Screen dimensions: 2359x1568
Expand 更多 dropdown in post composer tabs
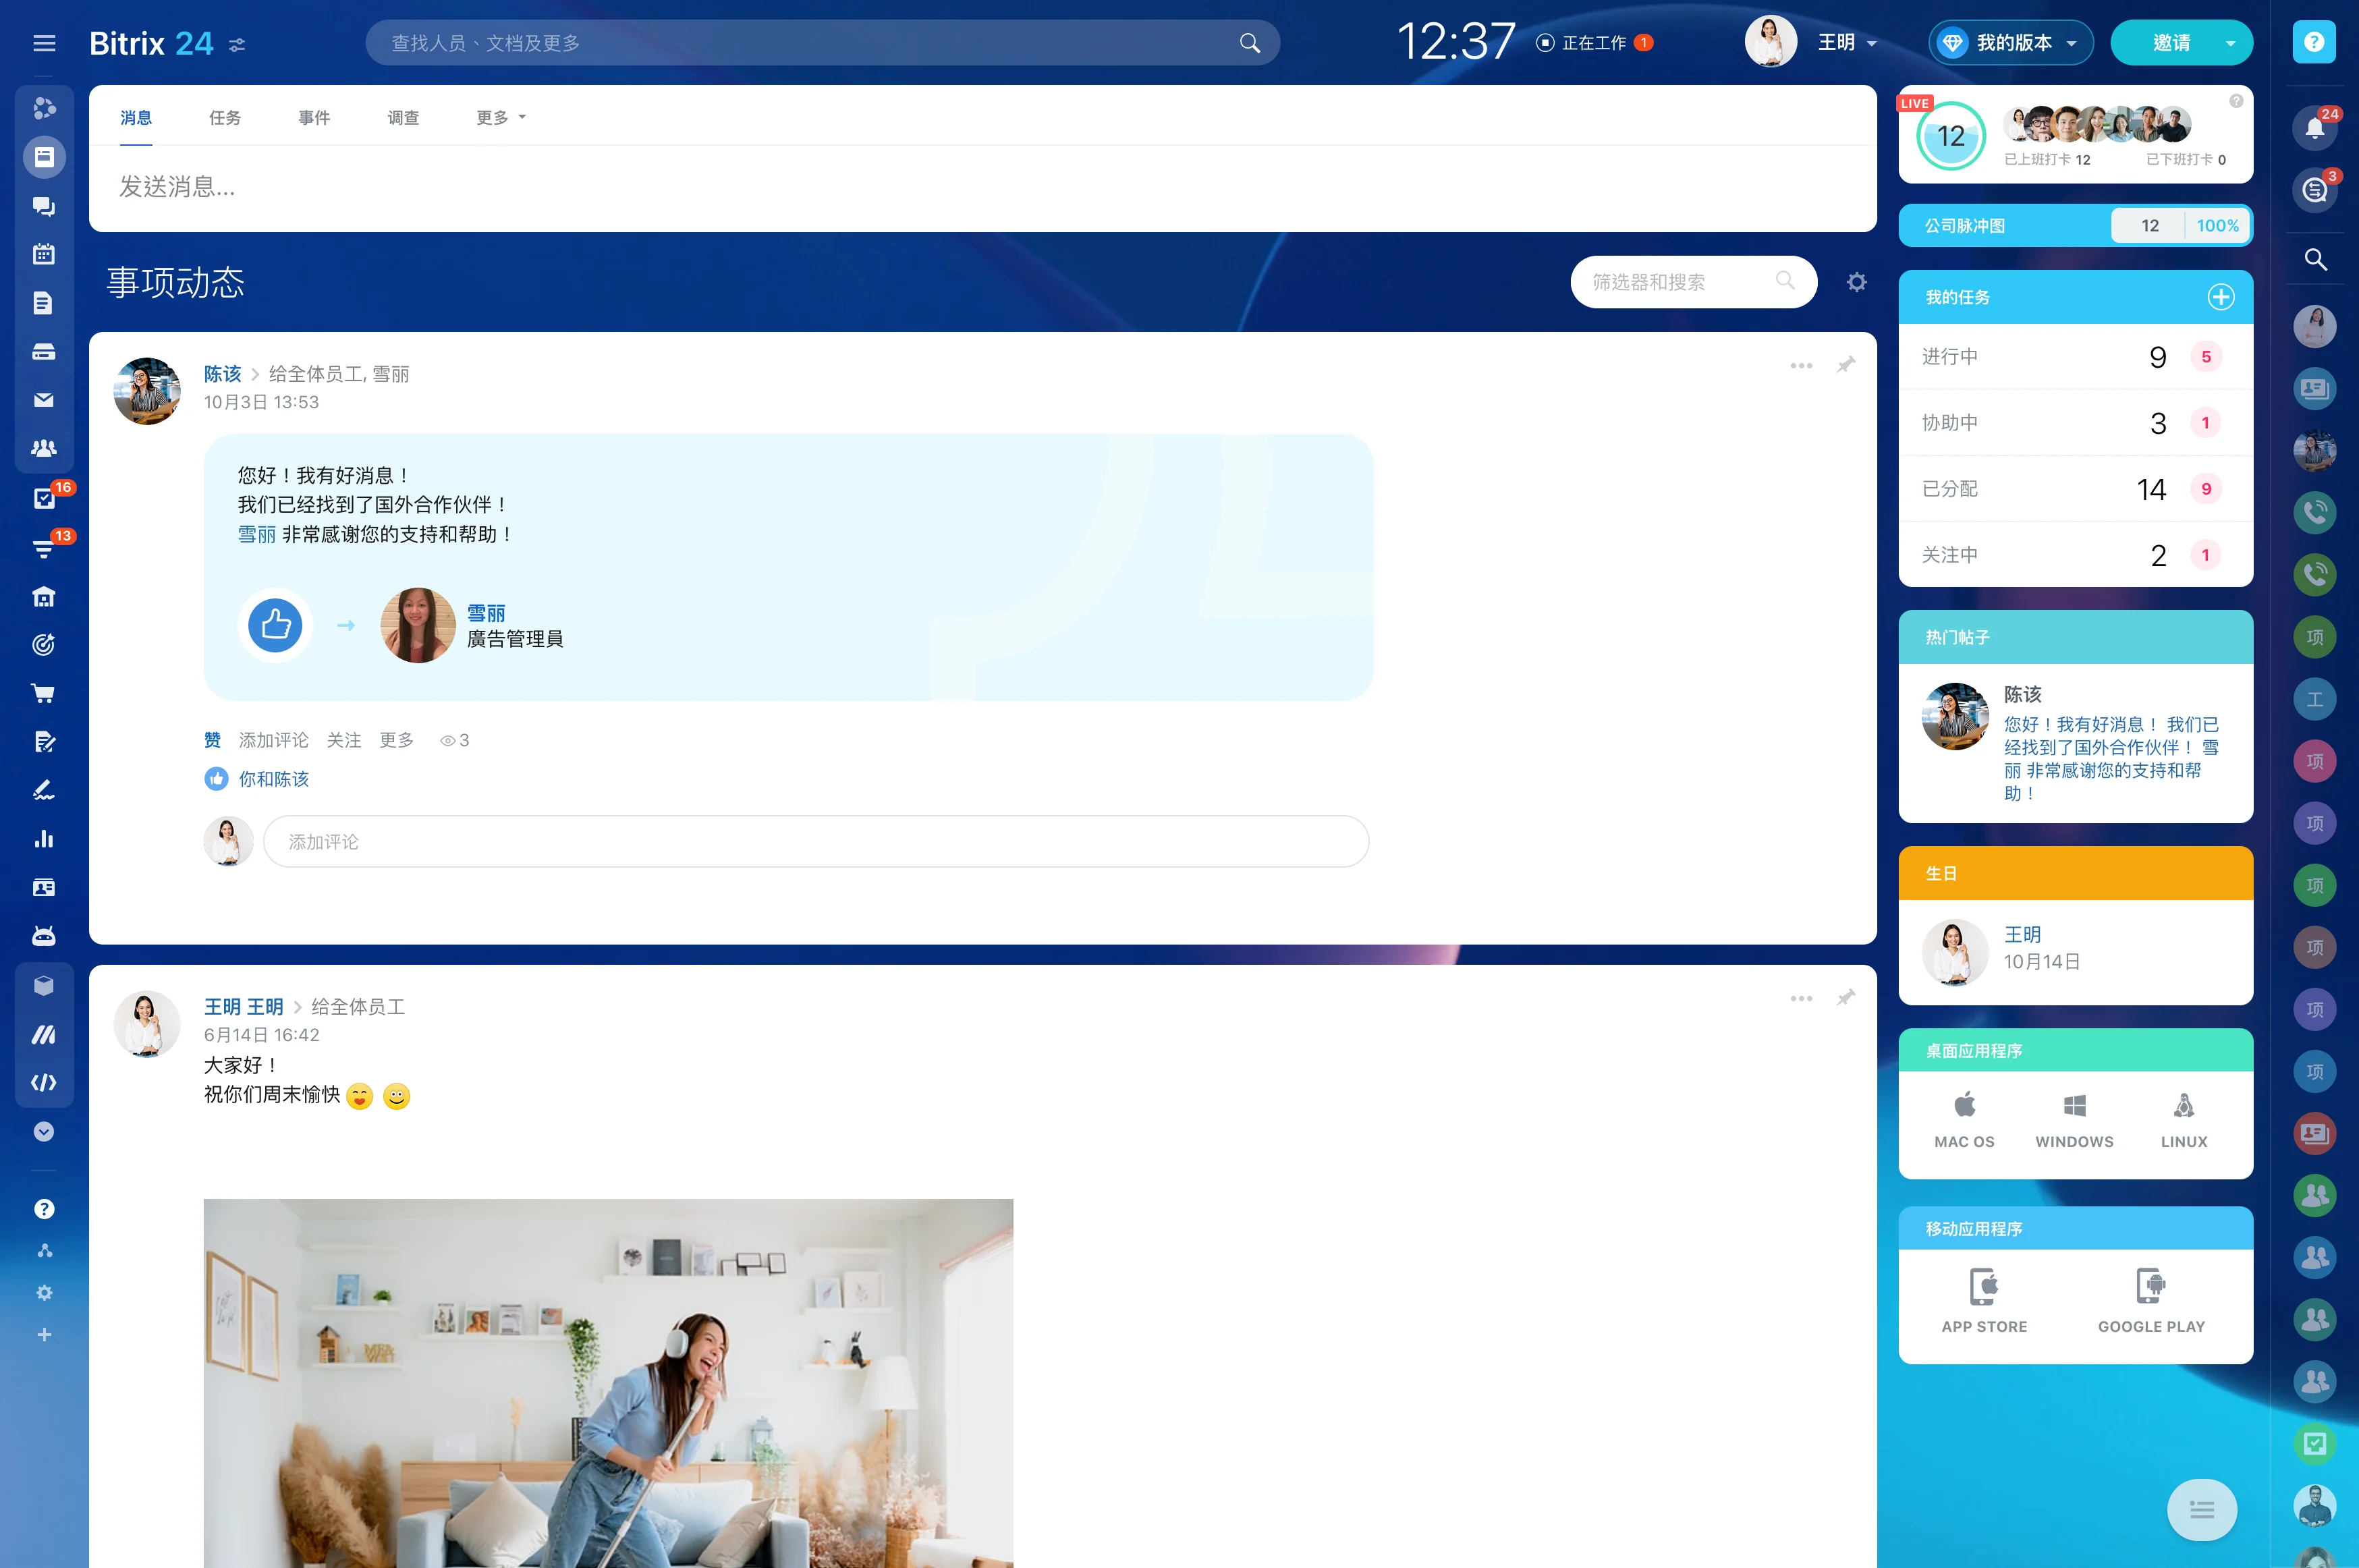(x=501, y=118)
